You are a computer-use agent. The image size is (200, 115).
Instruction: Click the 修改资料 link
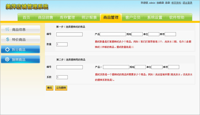tap(176, 3)
